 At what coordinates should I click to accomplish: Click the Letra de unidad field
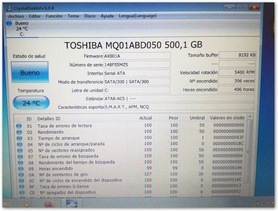pos(137,90)
